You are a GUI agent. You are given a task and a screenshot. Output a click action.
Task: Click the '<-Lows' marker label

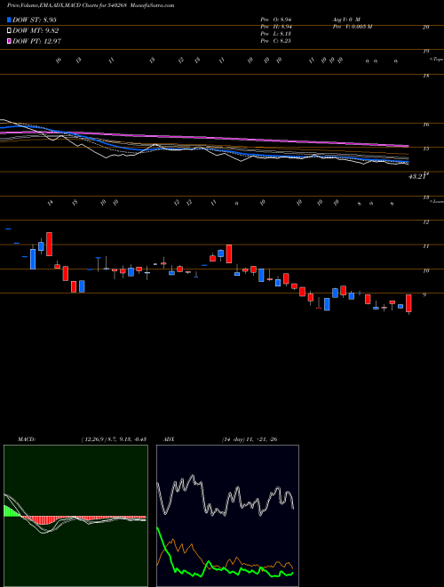tap(436, 201)
